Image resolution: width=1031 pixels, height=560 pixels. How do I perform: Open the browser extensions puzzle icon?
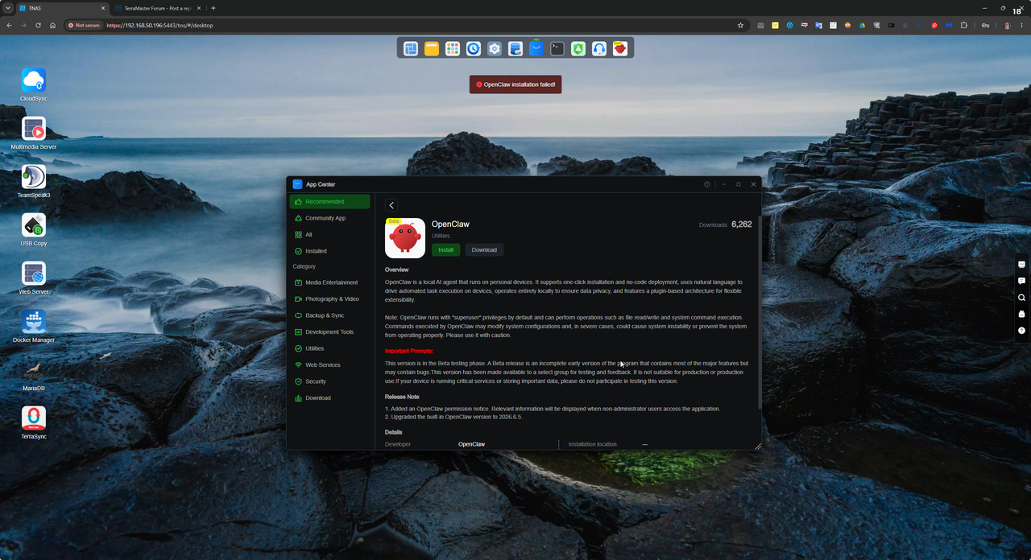pyautogui.click(x=963, y=25)
